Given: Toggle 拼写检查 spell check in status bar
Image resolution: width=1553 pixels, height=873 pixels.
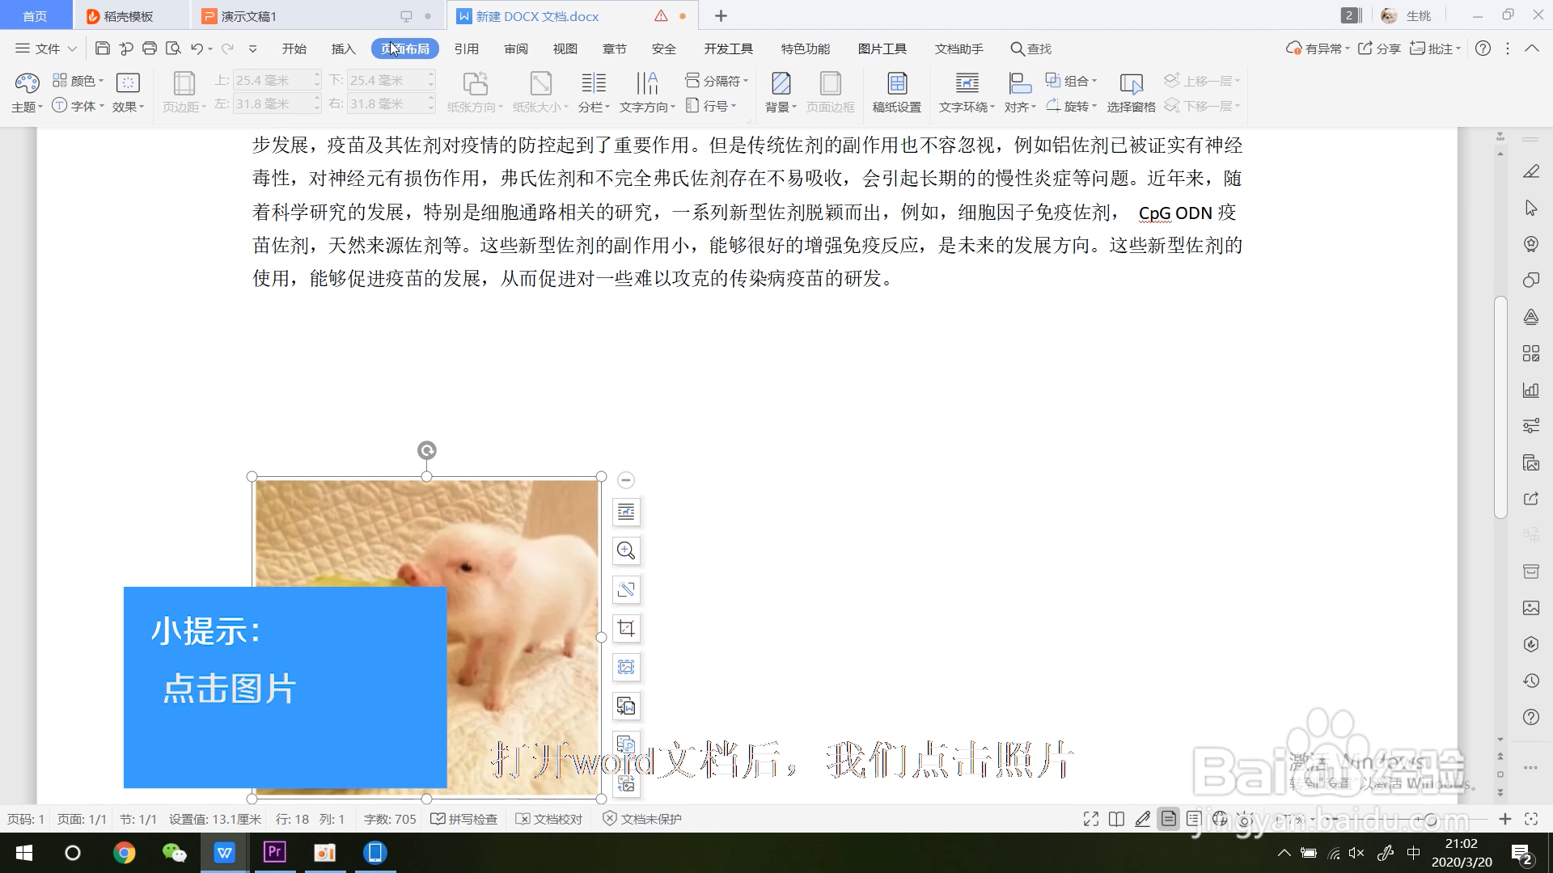Looking at the screenshot, I should [x=464, y=819].
